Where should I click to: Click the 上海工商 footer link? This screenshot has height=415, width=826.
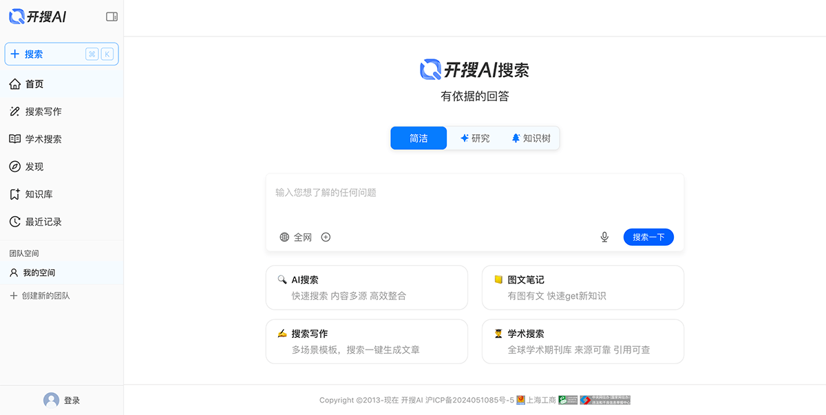tap(541, 401)
